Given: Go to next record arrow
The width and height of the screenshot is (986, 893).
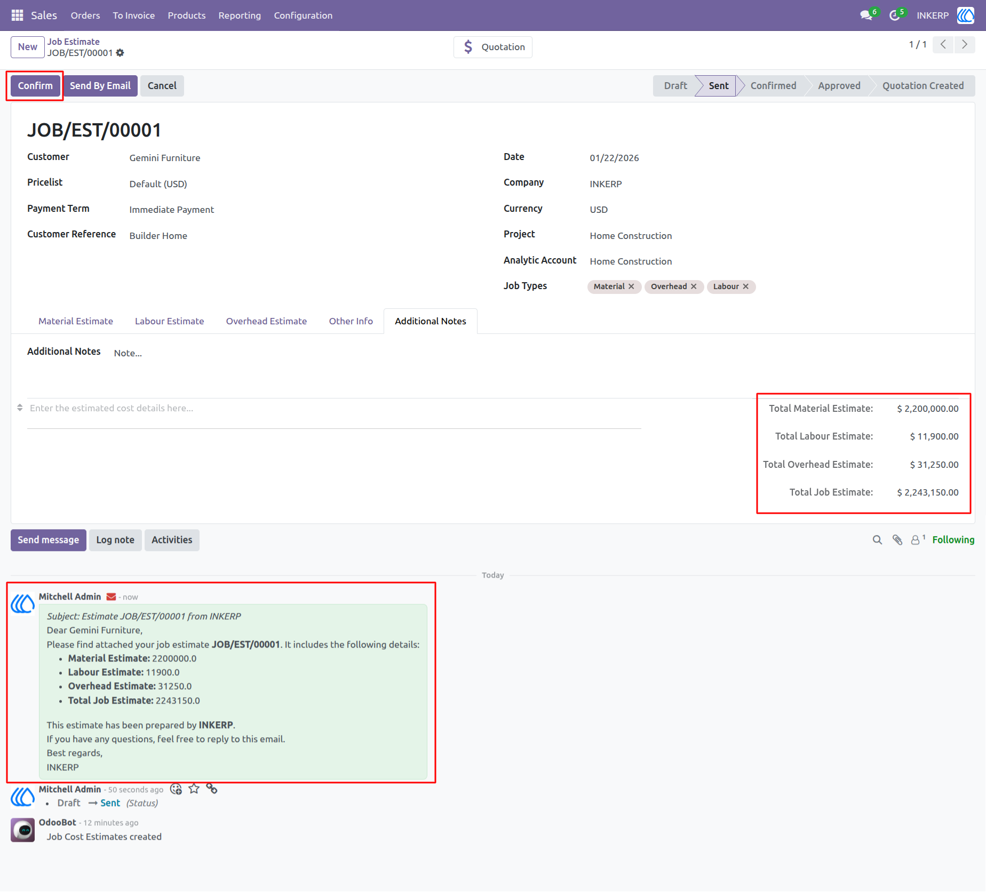Looking at the screenshot, I should click(x=965, y=45).
